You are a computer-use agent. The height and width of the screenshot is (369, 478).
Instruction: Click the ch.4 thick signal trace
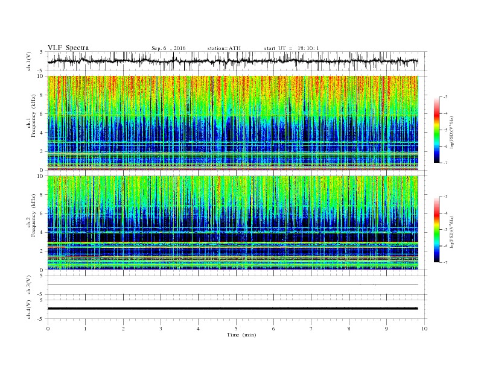(x=233, y=309)
